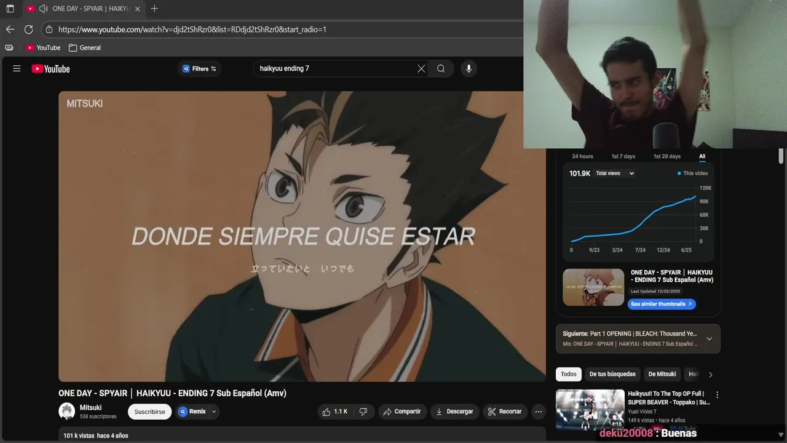The width and height of the screenshot is (787, 443).
Task: Select the 1st 28 days stats tab
Action: coord(666,156)
